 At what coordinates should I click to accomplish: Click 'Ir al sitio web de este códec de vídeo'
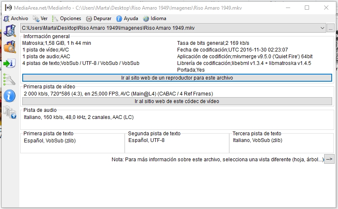(177, 101)
